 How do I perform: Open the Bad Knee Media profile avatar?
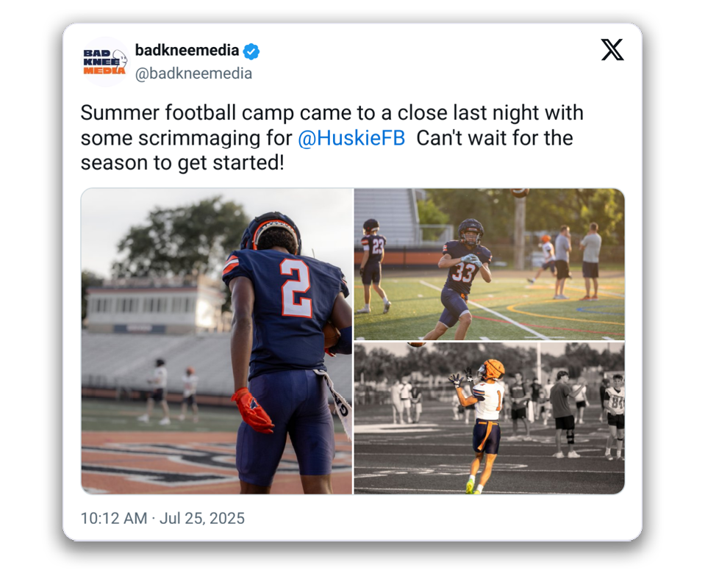(x=105, y=62)
